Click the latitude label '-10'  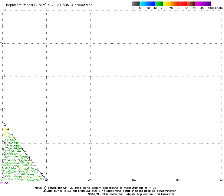point(3,10)
